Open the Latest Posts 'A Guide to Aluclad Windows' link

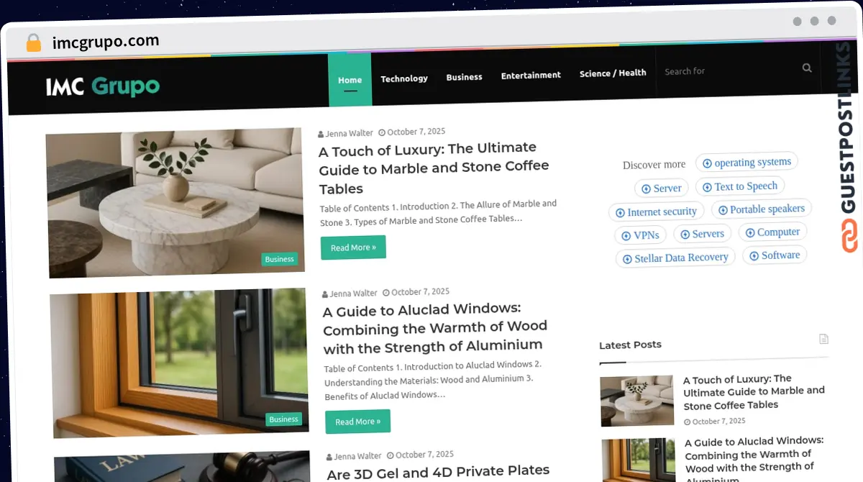[x=754, y=458]
